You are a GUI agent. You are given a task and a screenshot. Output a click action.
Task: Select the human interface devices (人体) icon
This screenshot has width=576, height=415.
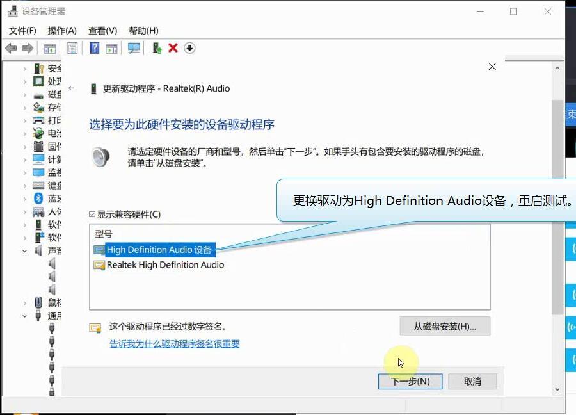point(38,212)
